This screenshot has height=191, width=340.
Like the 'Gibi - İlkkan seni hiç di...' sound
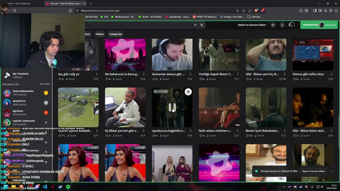(x=280, y=79)
